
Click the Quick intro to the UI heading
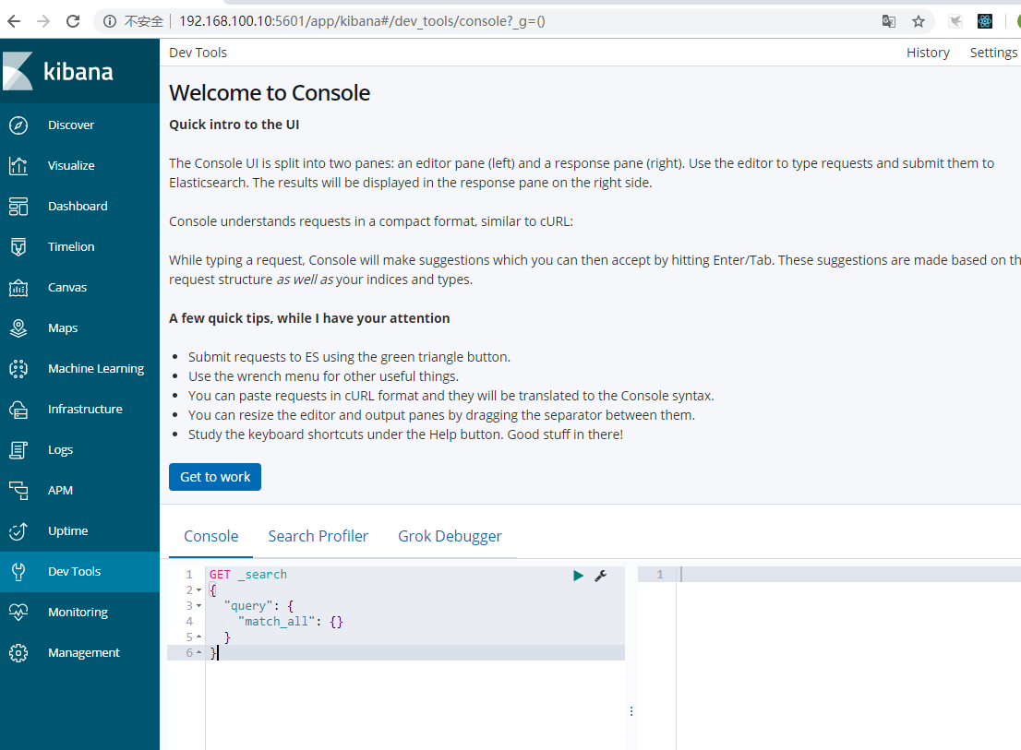pos(234,125)
